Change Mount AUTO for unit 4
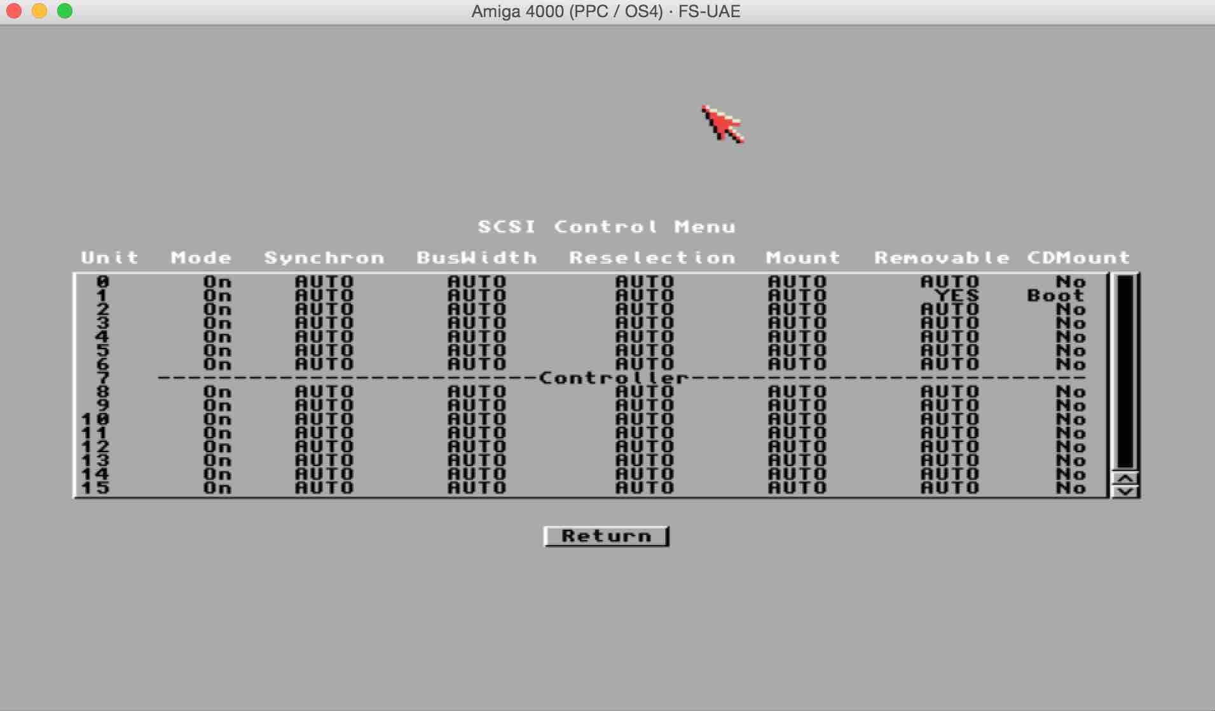This screenshot has width=1215, height=711. click(x=797, y=337)
